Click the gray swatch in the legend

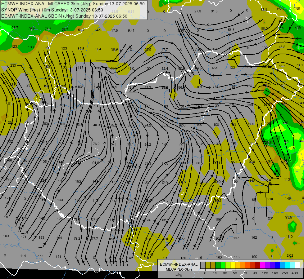point(203,265)
